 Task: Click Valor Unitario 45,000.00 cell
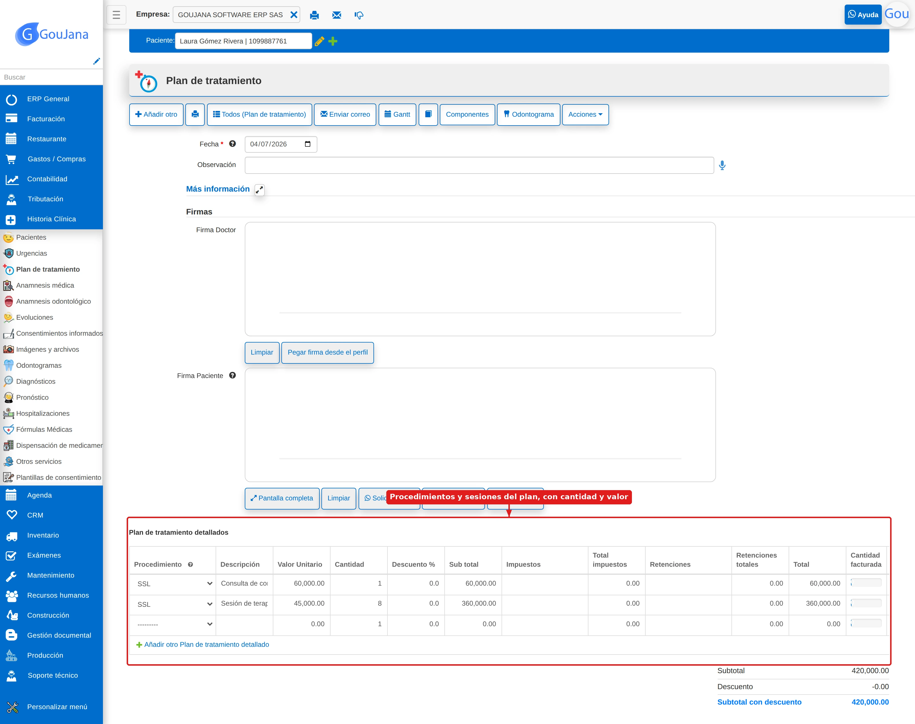click(301, 603)
